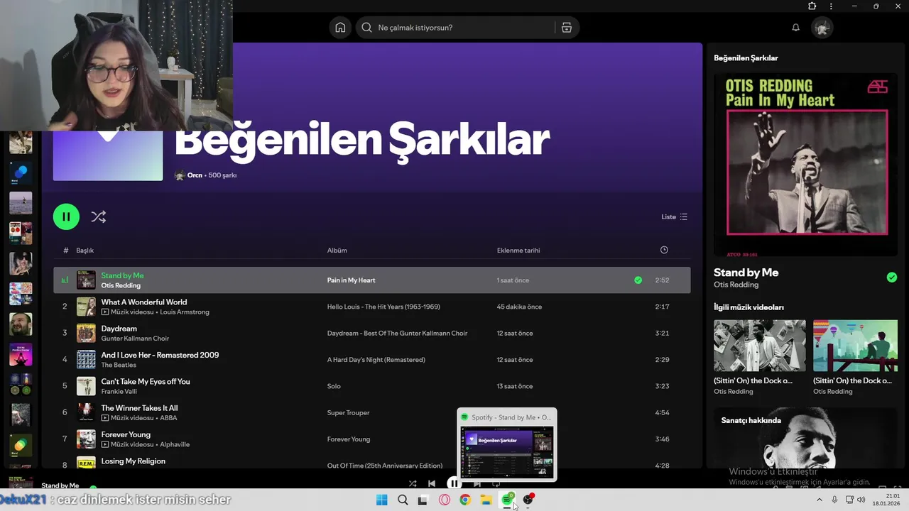Pause from the bottom player bar button

coord(453,483)
